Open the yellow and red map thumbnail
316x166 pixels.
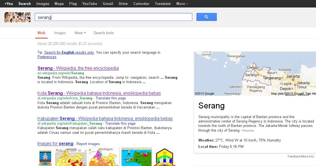click(71, 157)
